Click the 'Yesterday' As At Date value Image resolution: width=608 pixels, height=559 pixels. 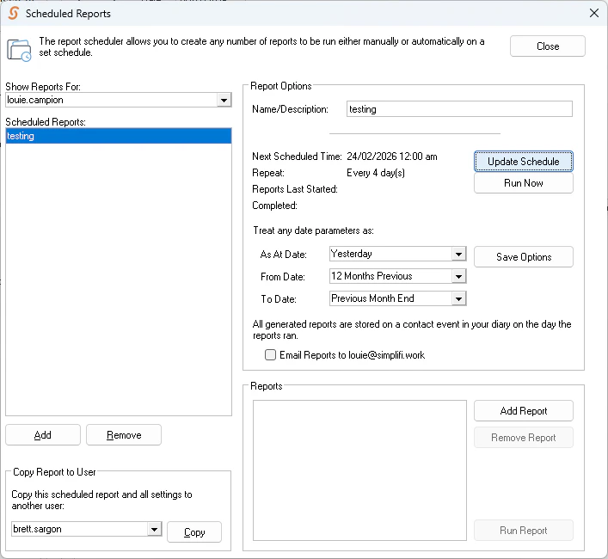(x=352, y=254)
